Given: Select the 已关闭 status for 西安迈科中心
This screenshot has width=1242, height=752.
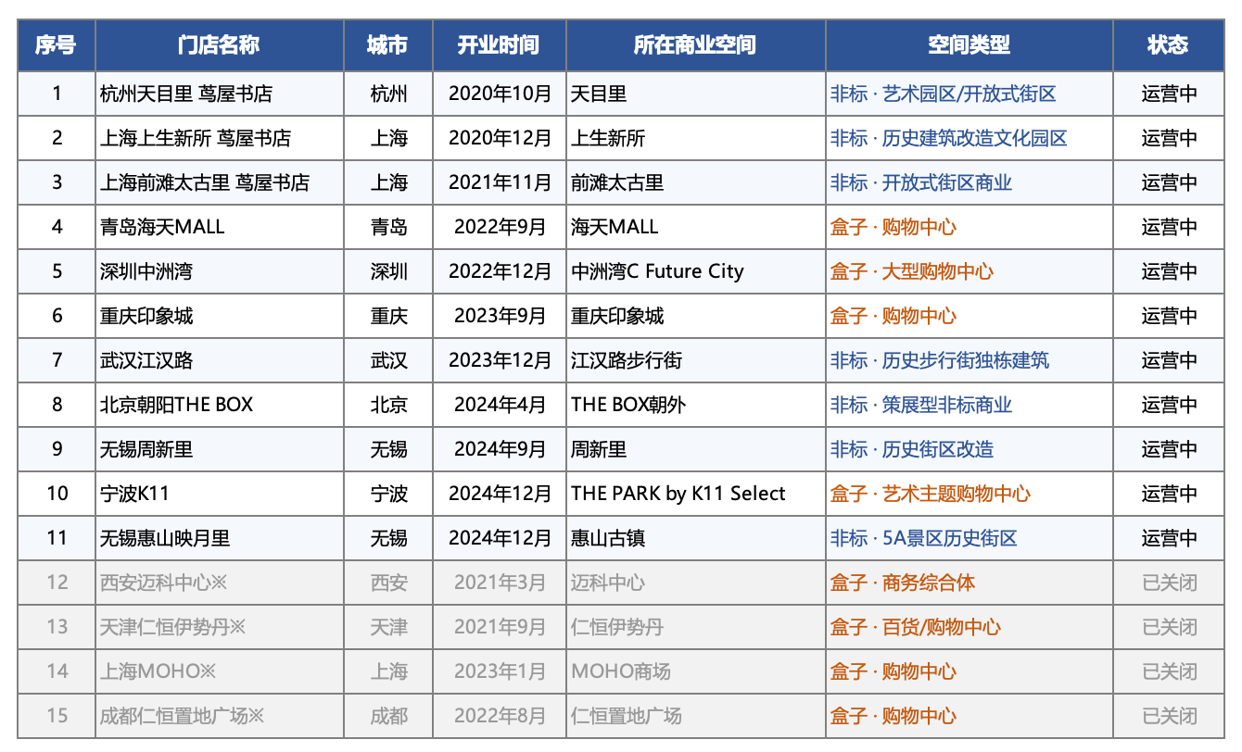Looking at the screenshot, I should (1170, 583).
